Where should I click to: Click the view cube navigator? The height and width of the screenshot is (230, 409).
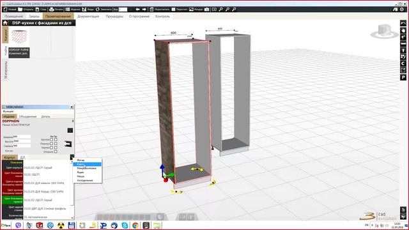[384, 31]
